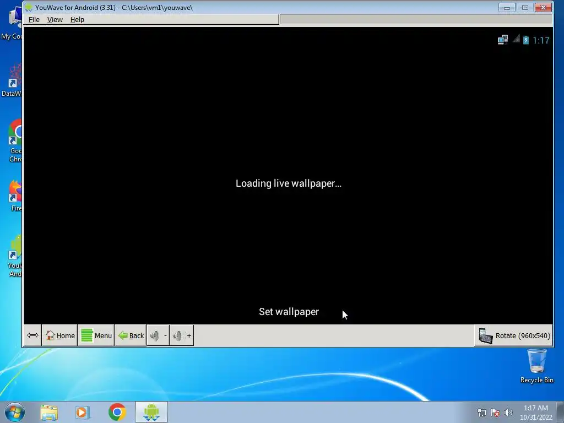The width and height of the screenshot is (564, 423).
Task: Click Set wallpaper
Action: click(x=289, y=312)
